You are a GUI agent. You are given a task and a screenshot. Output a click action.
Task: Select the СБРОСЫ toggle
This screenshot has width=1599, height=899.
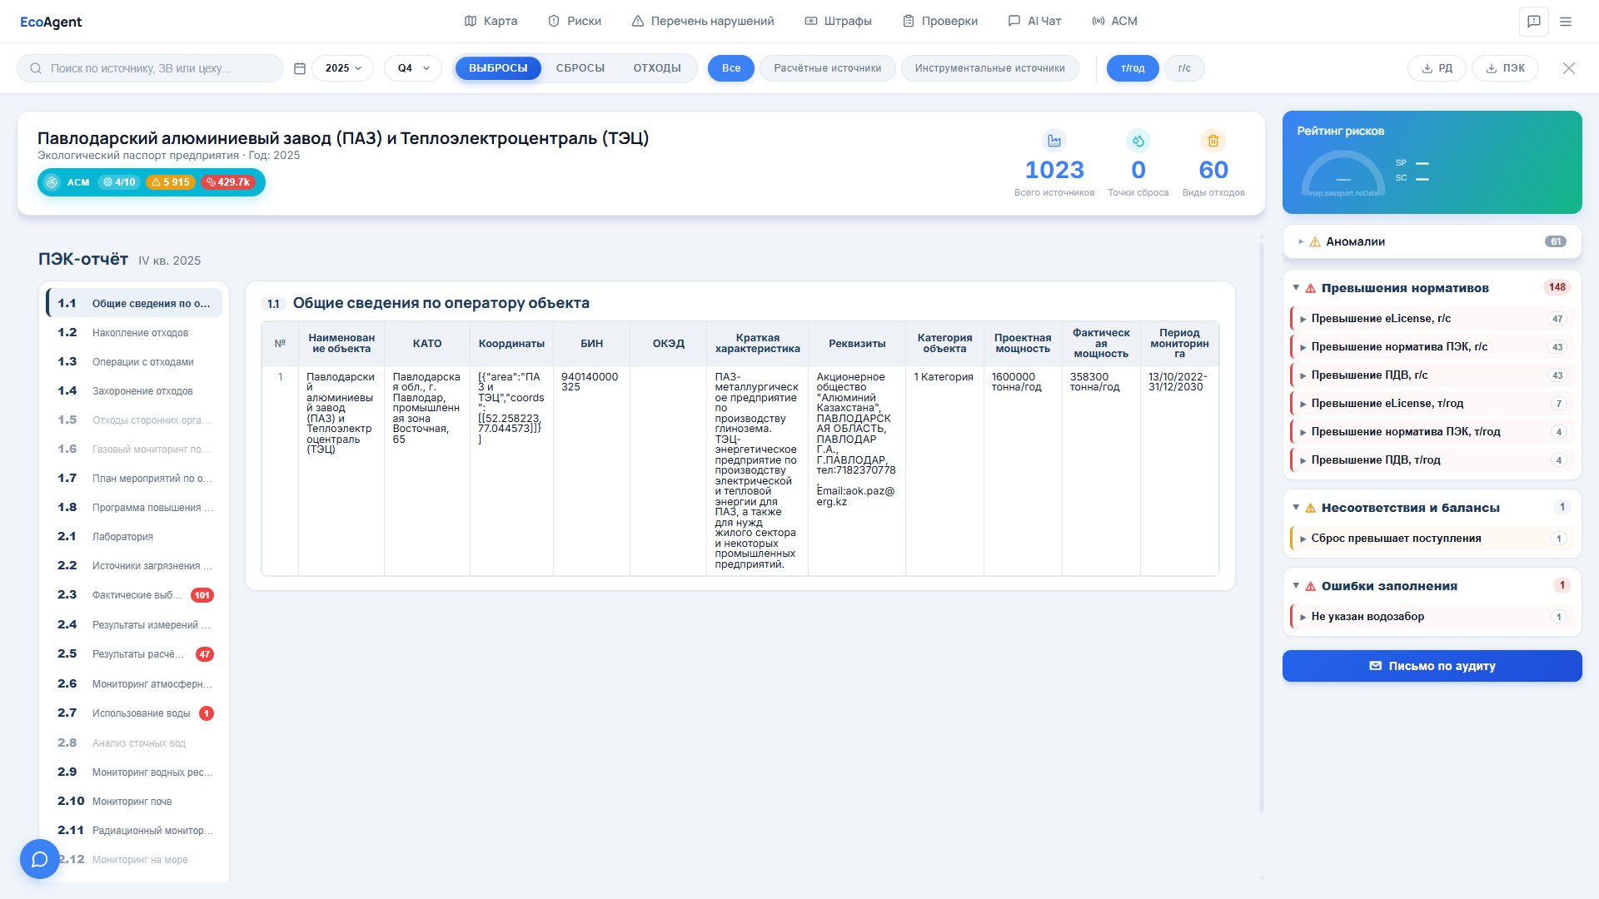coord(580,68)
